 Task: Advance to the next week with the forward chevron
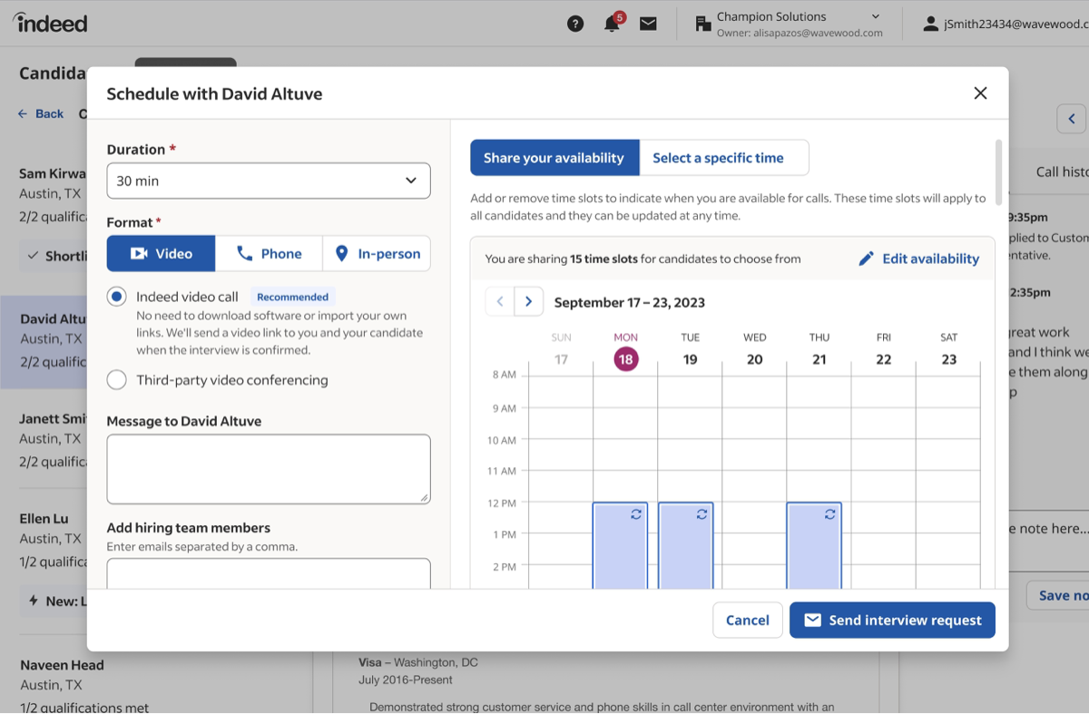529,300
